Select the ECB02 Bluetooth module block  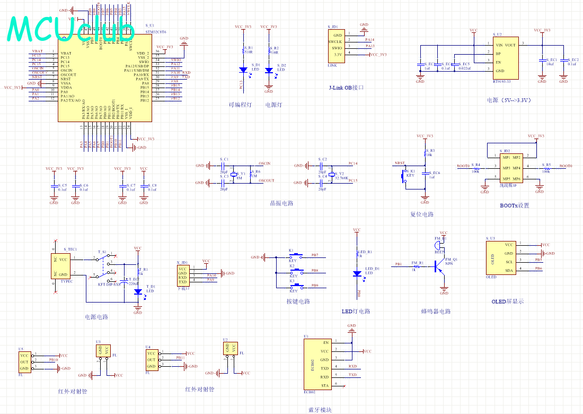pyautogui.click(x=317, y=364)
